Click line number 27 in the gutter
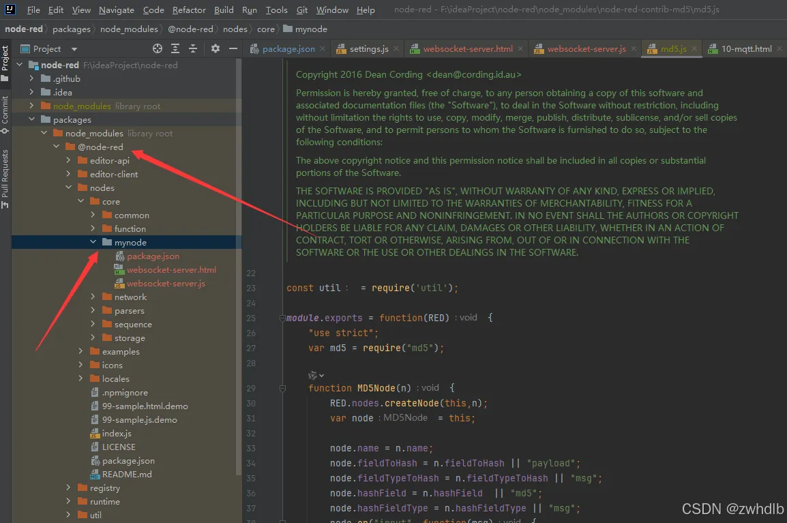 tap(251, 348)
